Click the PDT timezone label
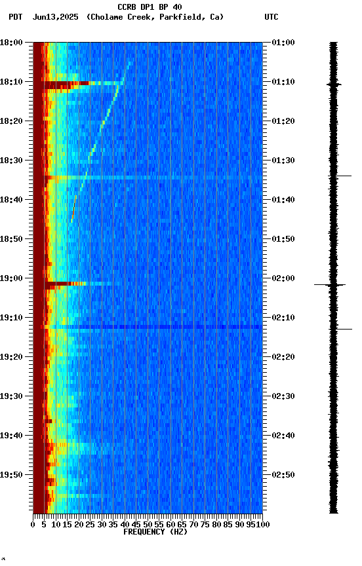362x566 pixels. click(16, 17)
